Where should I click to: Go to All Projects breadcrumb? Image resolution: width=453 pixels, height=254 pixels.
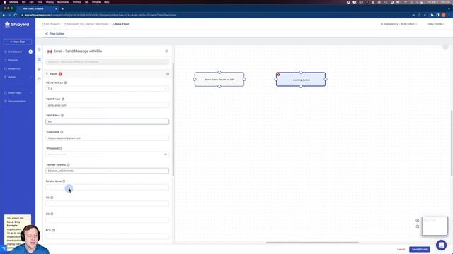pyautogui.click(x=52, y=24)
